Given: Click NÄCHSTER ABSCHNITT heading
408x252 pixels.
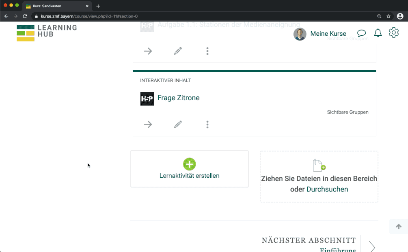Looking at the screenshot, I should 309,240.
